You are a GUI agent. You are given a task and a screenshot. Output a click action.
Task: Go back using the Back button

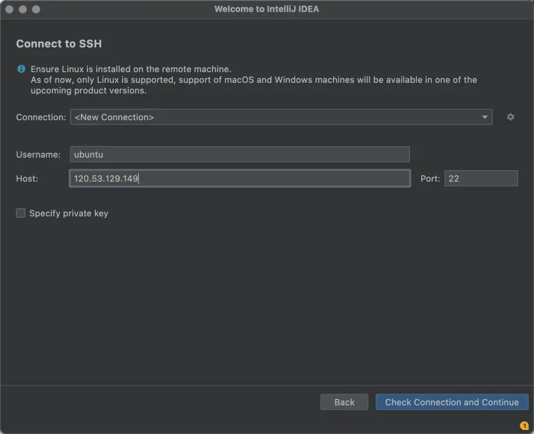[344, 402]
